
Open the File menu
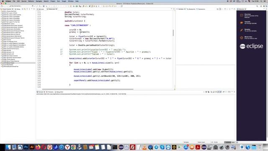point(14,1)
